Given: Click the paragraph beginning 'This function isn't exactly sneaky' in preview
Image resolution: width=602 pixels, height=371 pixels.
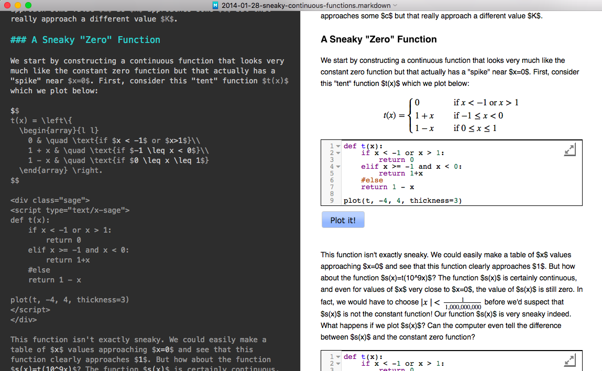Looking at the screenshot, I should (452, 296).
